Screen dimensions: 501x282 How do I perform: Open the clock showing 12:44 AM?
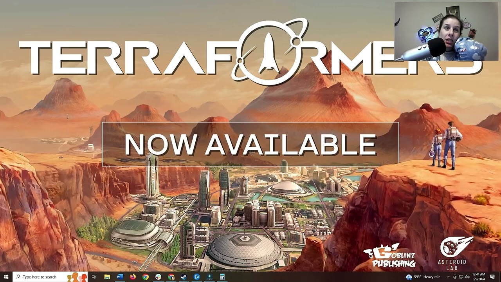pos(479,277)
